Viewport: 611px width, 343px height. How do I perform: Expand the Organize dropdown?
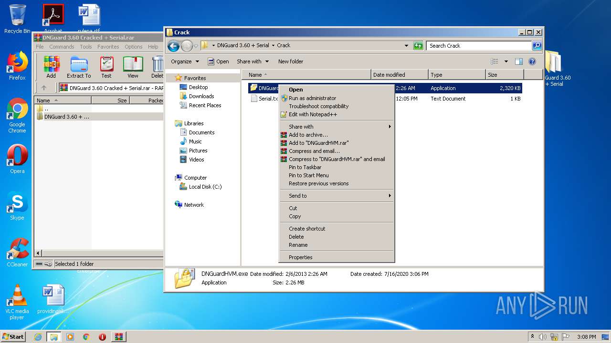tap(185, 61)
